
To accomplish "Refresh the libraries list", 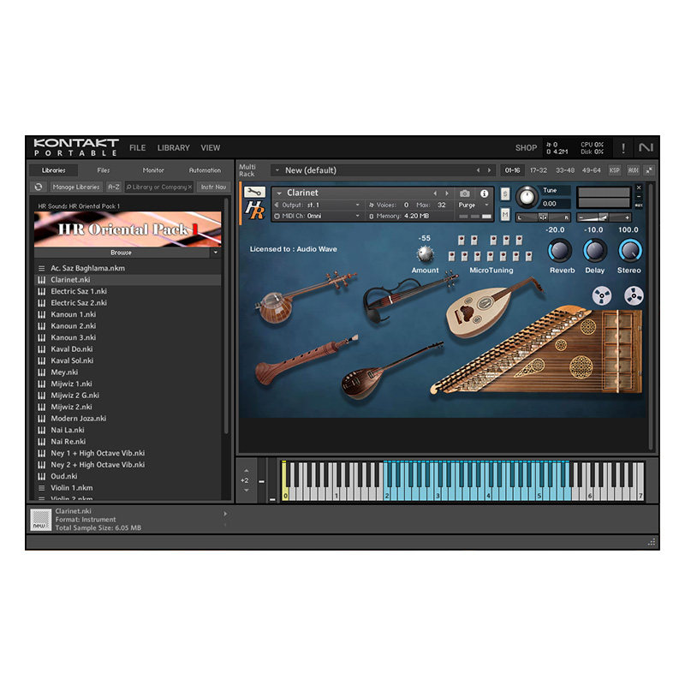I will click(x=39, y=187).
